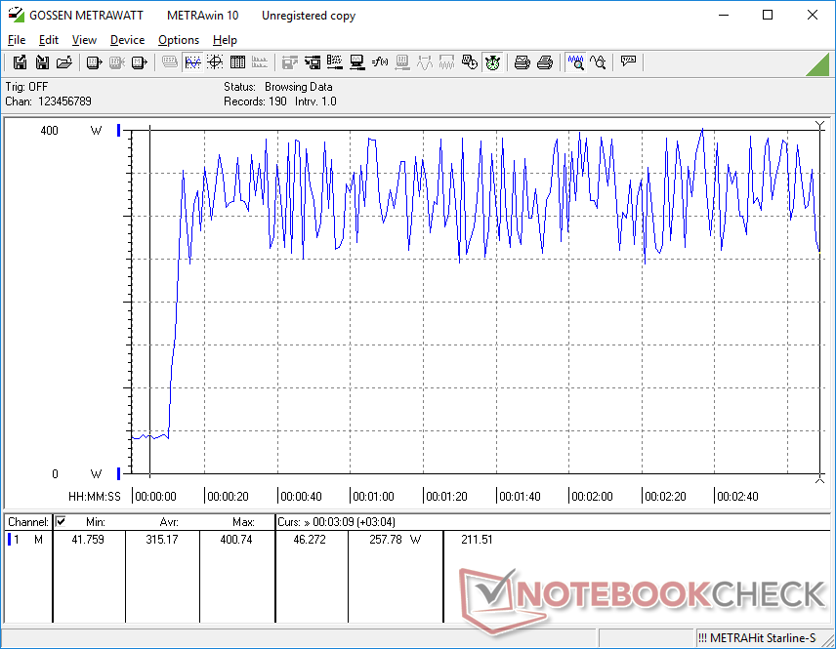Click the first printer icon in toolbar
The width and height of the screenshot is (836, 649).
[522, 62]
